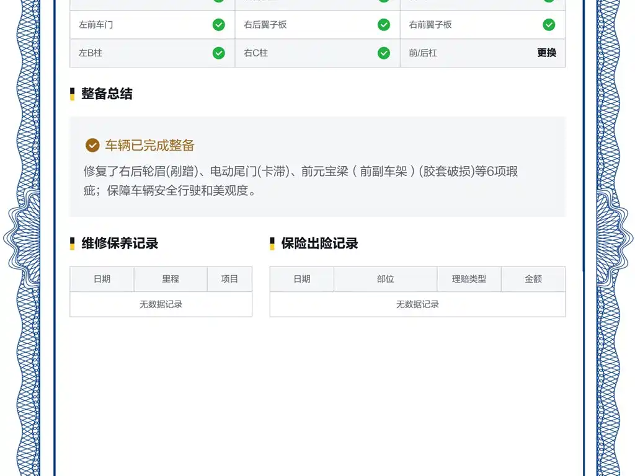Click the 日期 column header in insurance table
The height and width of the screenshot is (476, 635).
302,279
